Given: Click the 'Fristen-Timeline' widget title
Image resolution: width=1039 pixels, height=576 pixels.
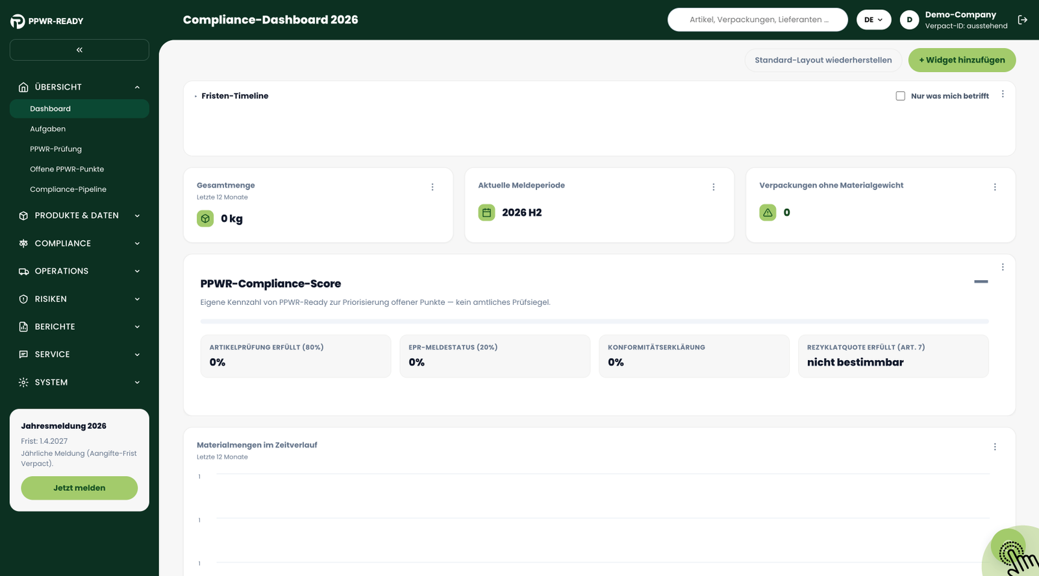Looking at the screenshot, I should click(x=235, y=96).
